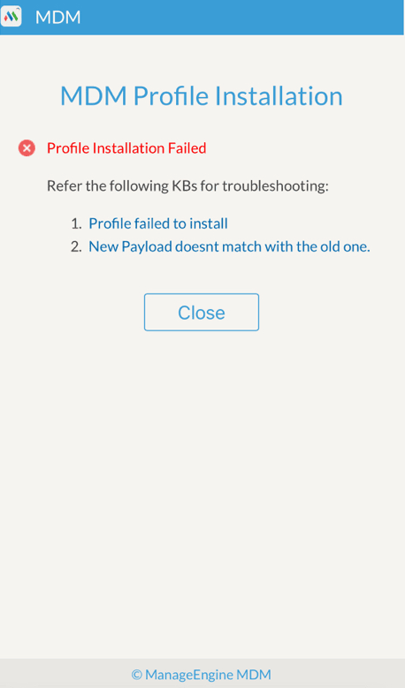This screenshot has height=688, width=405.
Task: Click the 'MDM Profile Installation' heading
Action: pos(202,95)
